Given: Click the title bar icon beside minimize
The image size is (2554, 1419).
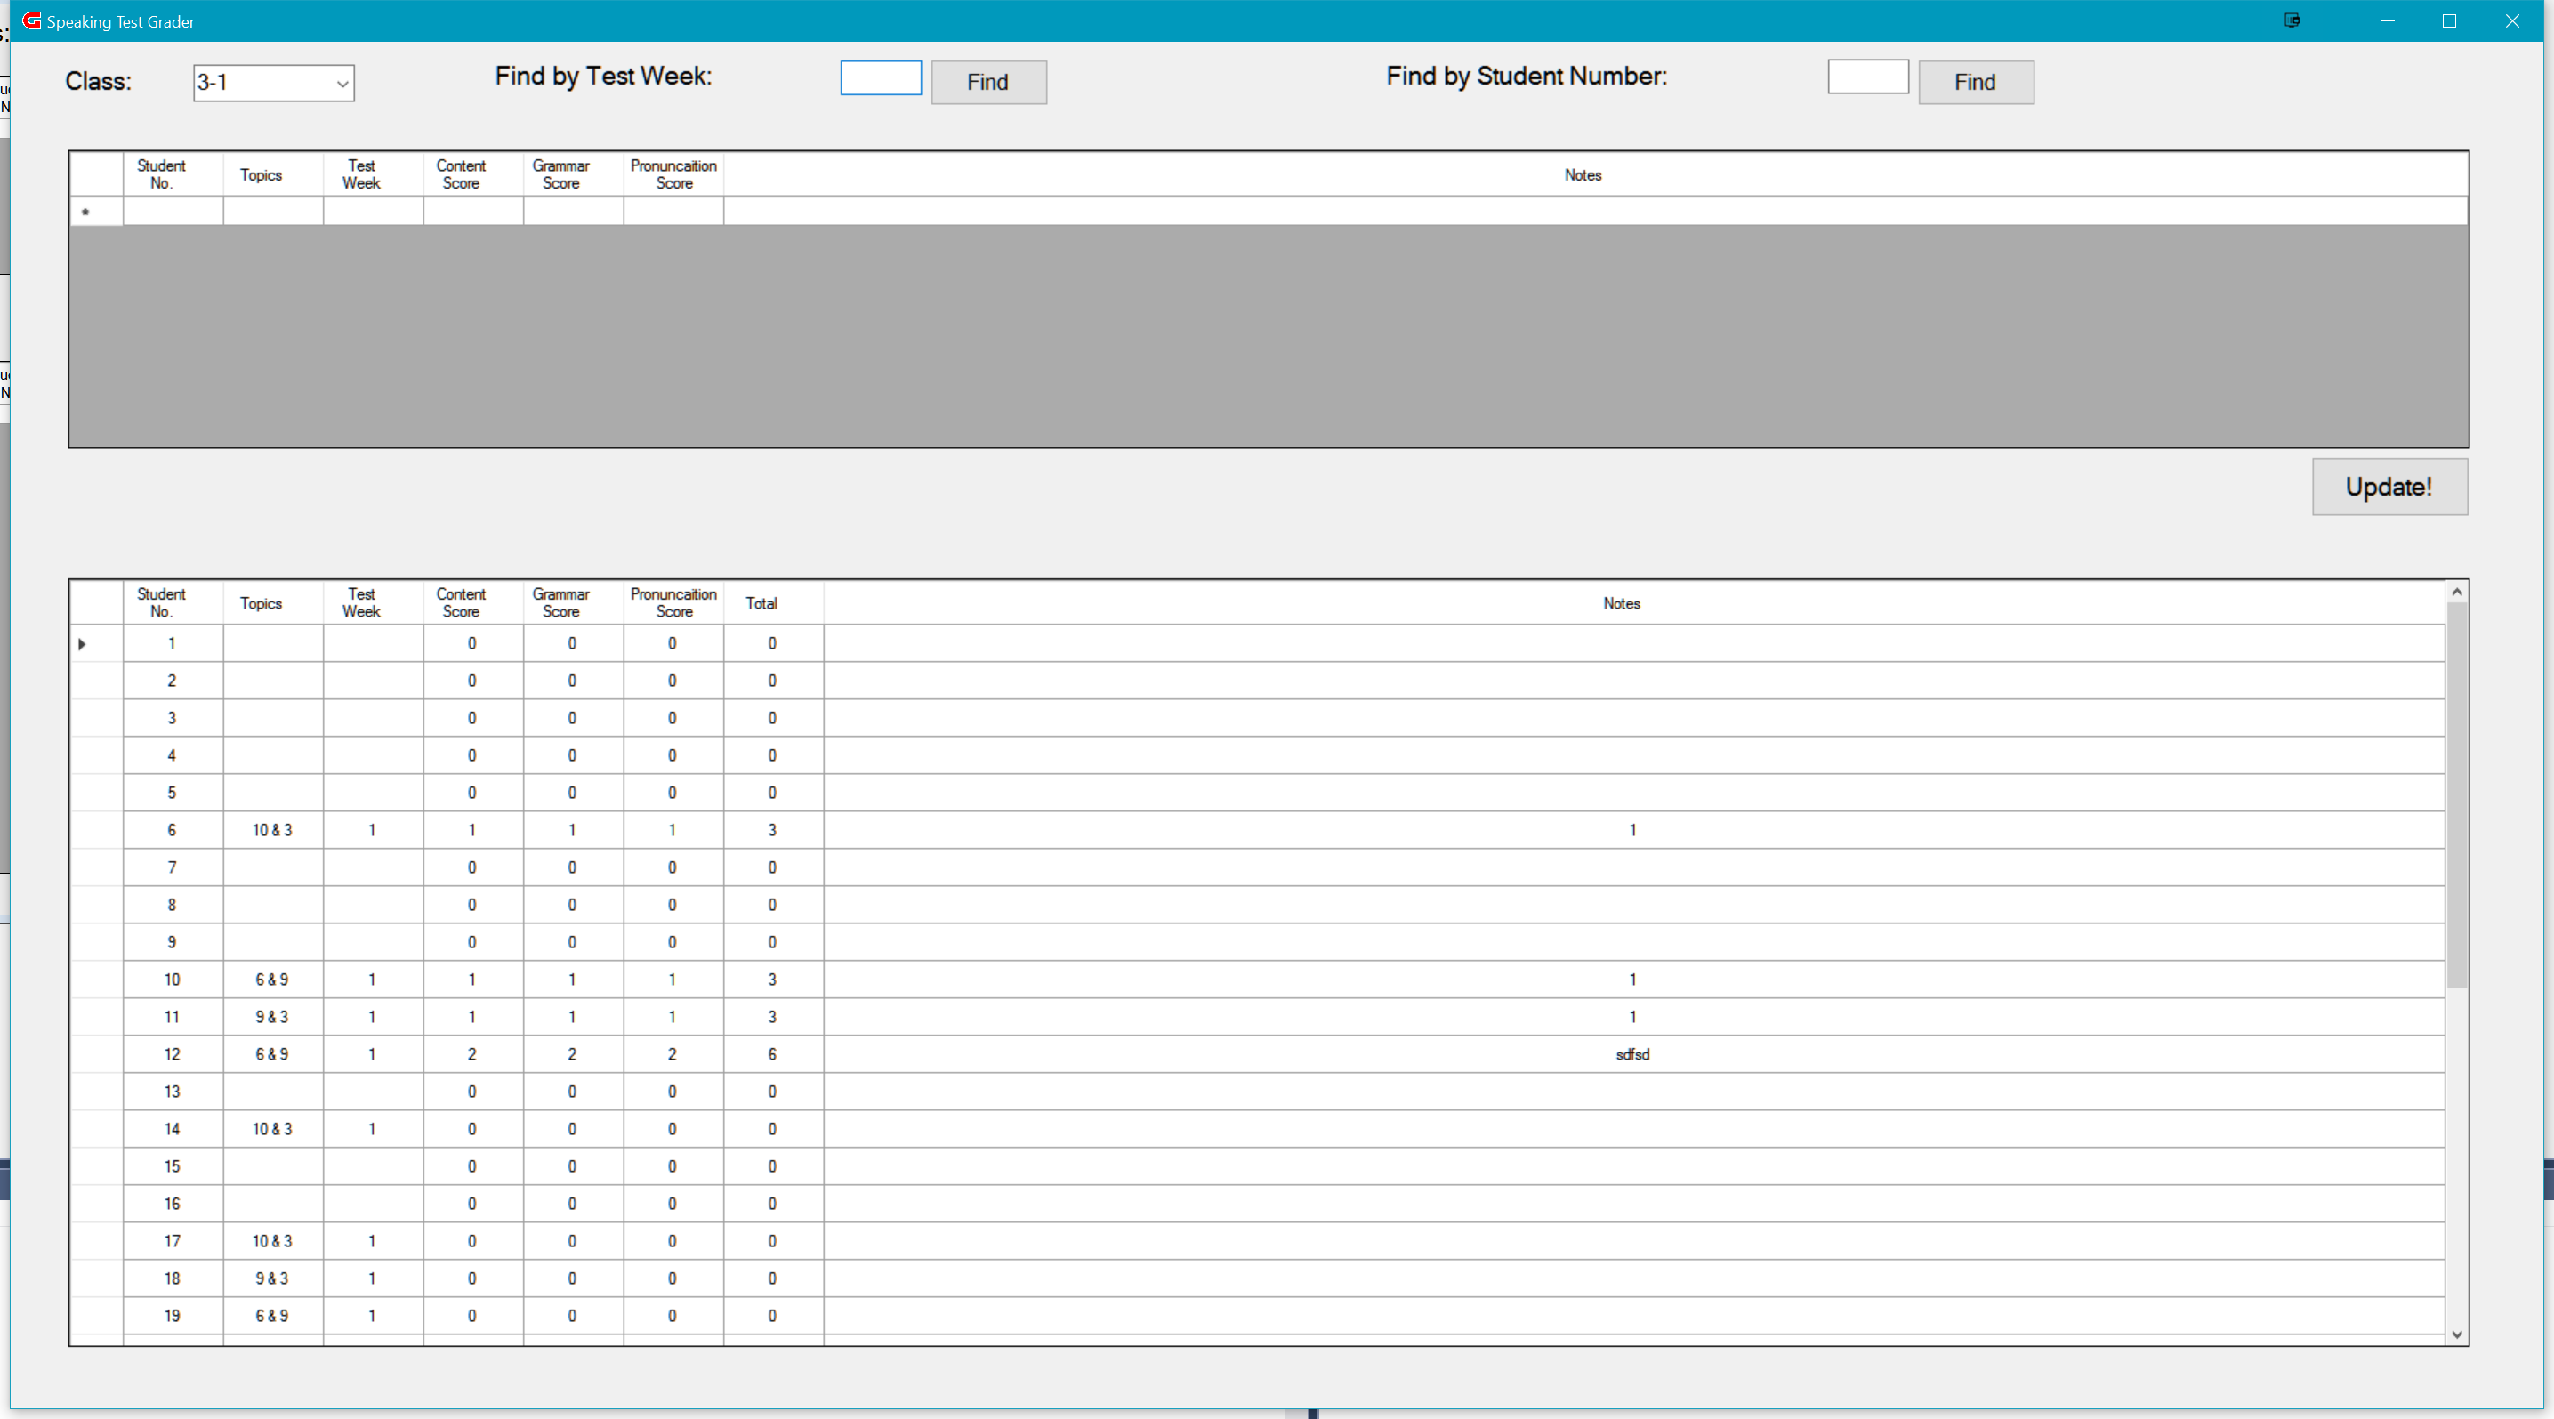Looking at the screenshot, I should 2292,20.
